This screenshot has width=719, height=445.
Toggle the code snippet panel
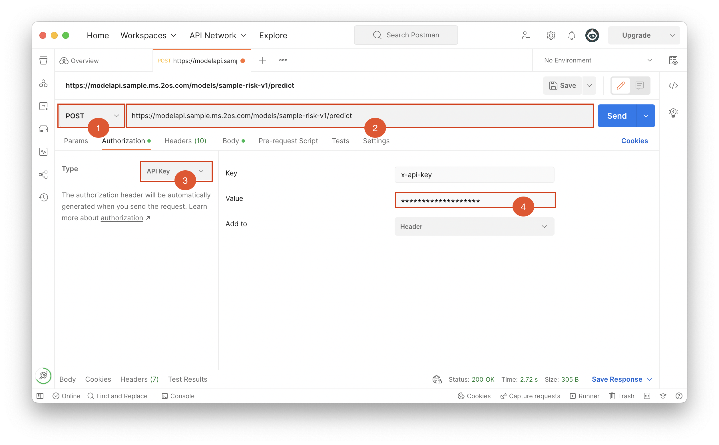click(674, 86)
